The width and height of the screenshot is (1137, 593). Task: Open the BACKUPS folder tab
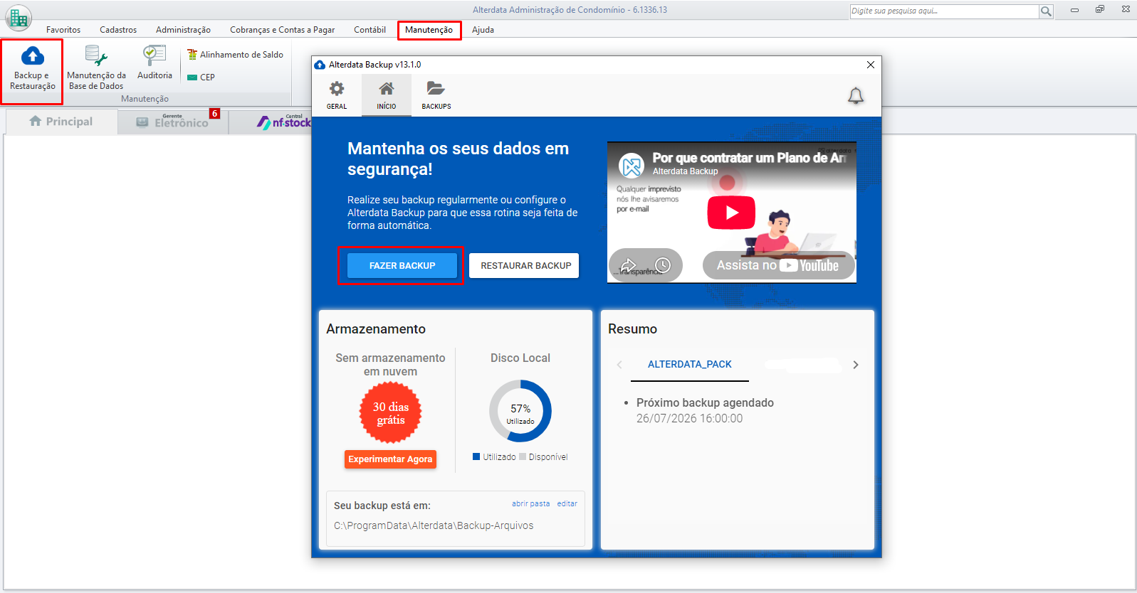[x=436, y=95]
